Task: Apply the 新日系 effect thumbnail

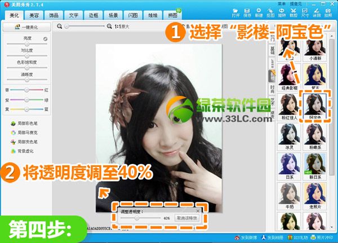Action: click(315, 166)
